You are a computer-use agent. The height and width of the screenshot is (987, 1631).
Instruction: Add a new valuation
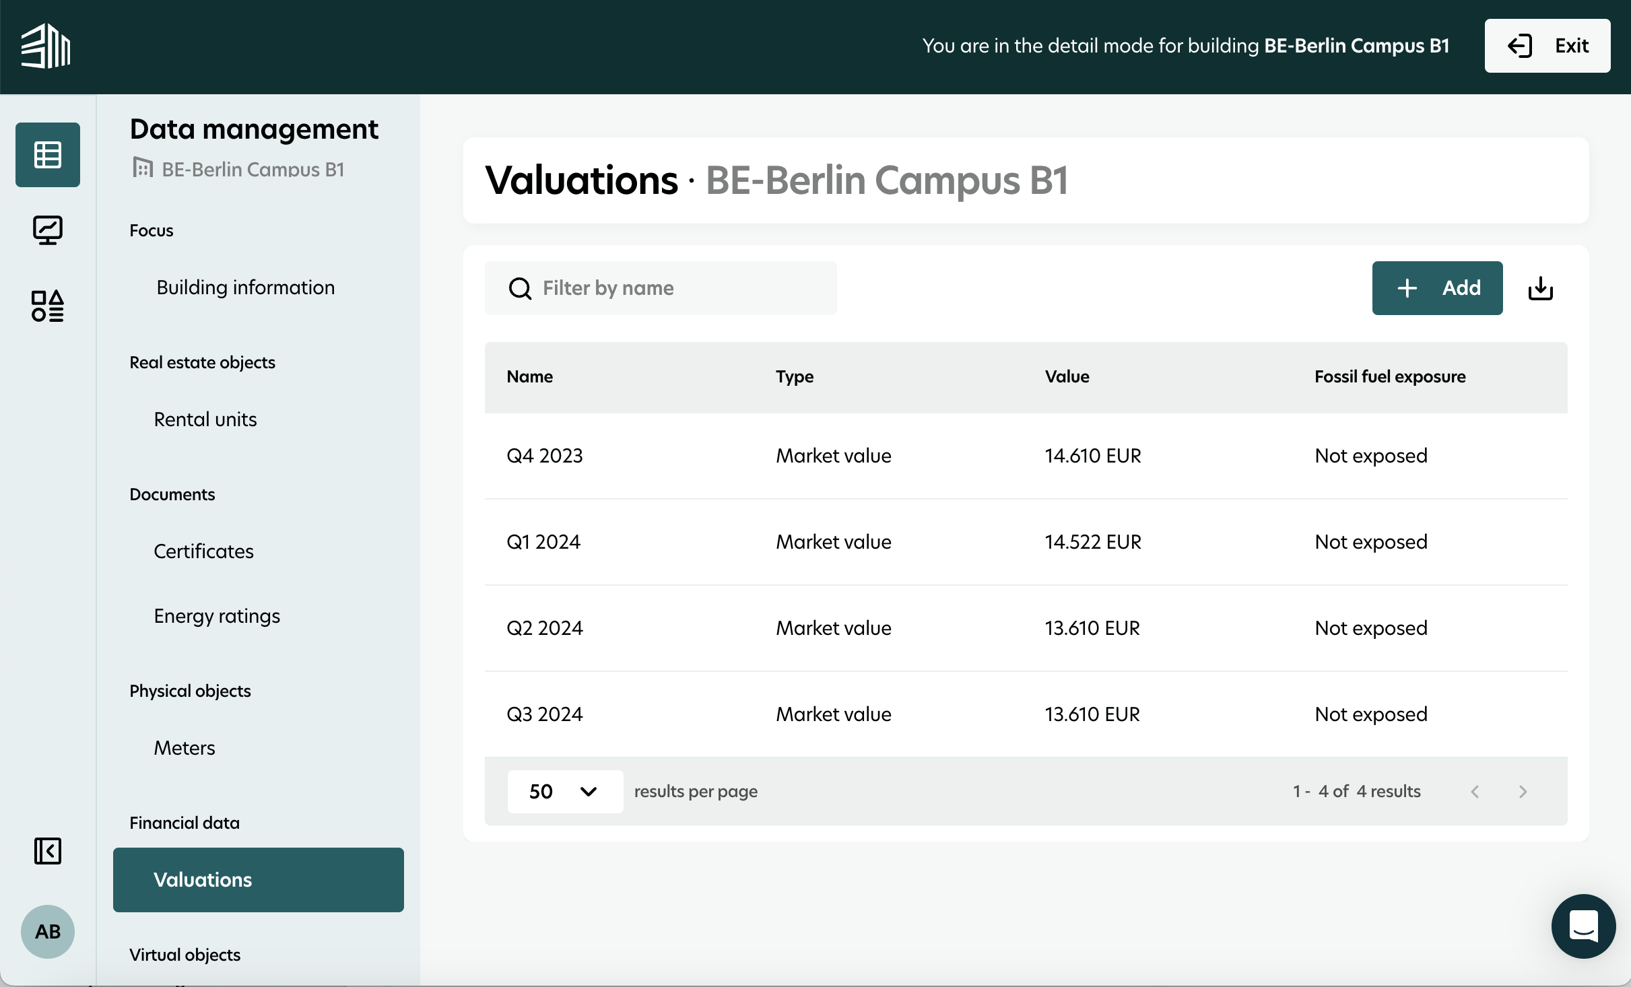(x=1438, y=288)
